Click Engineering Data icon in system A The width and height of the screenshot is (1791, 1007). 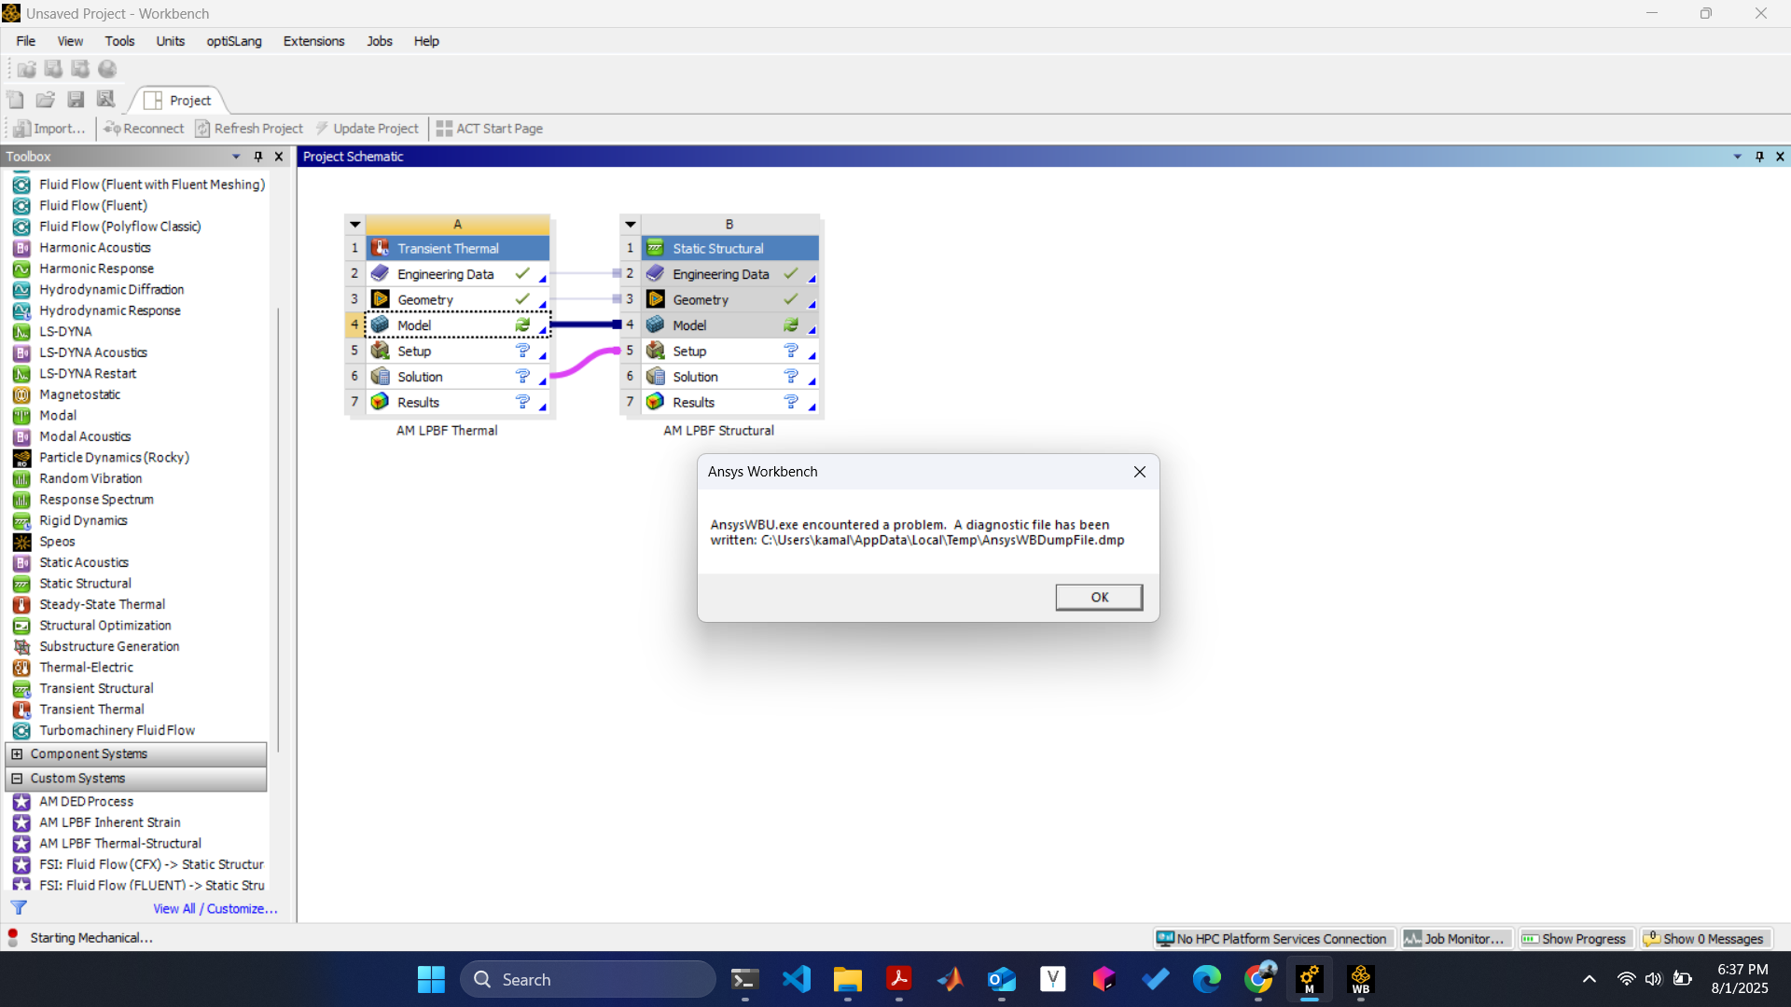click(x=380, y=273)
